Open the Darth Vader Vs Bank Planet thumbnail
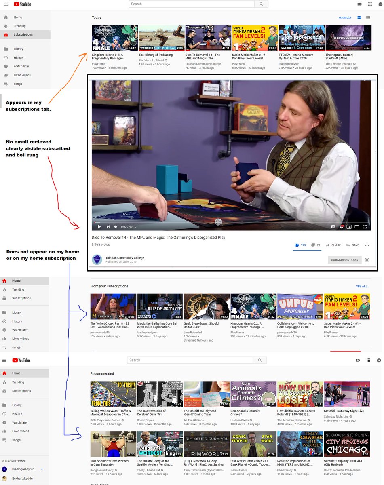384x485 pixels. click(x=253, y=444)
